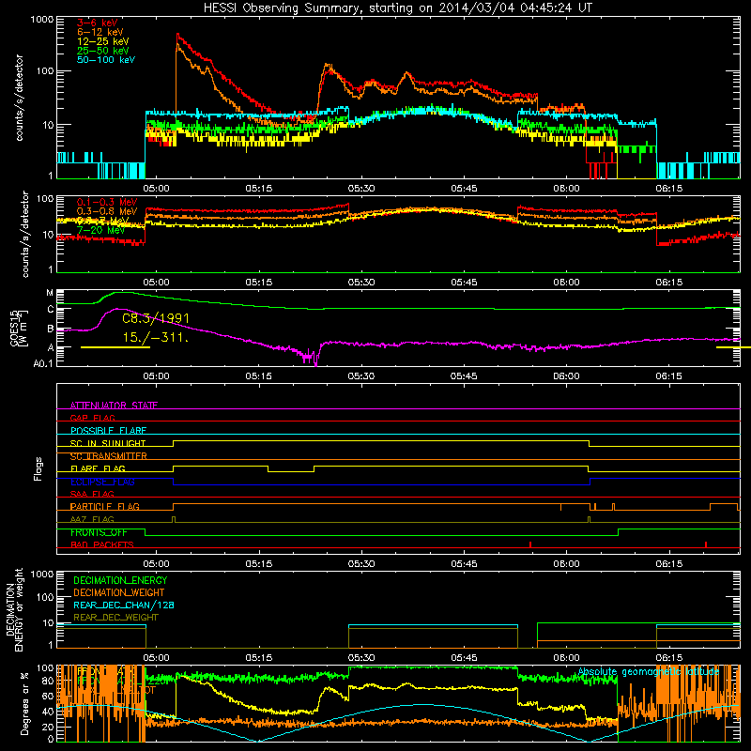
Task: Select the 3-6 keV legend label
Action: (98, 23)
